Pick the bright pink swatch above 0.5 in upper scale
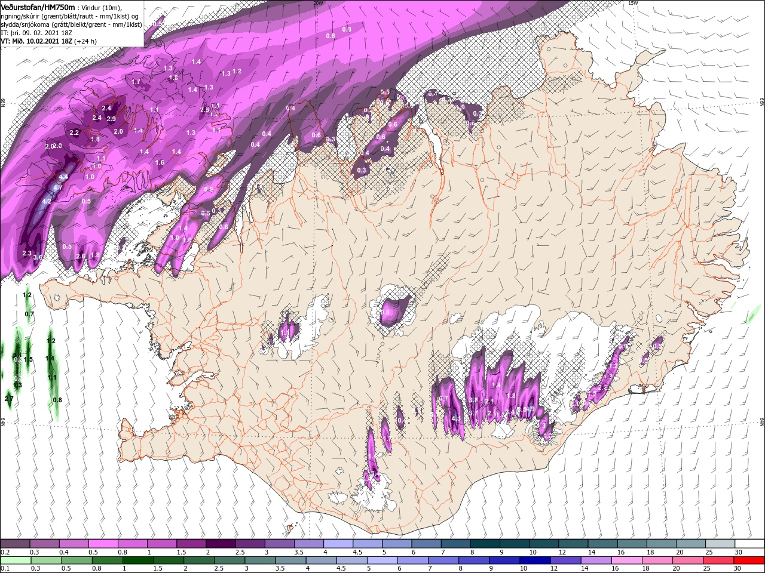Screen dimensions: 765x573 pos(103,544)
